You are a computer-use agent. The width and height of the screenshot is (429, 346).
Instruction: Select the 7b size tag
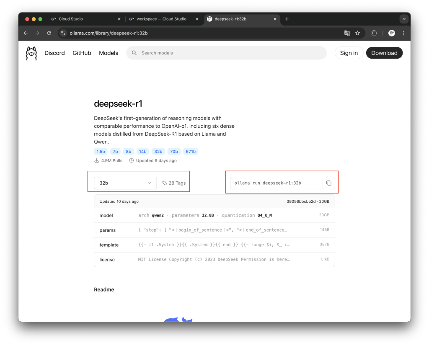(116, 152)
